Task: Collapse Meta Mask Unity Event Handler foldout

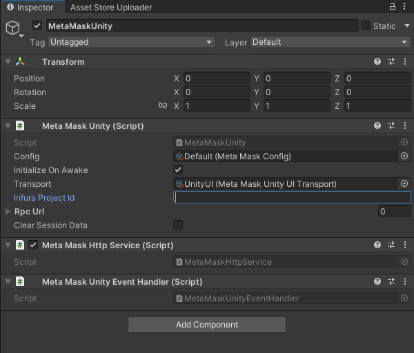Action: 8,282
